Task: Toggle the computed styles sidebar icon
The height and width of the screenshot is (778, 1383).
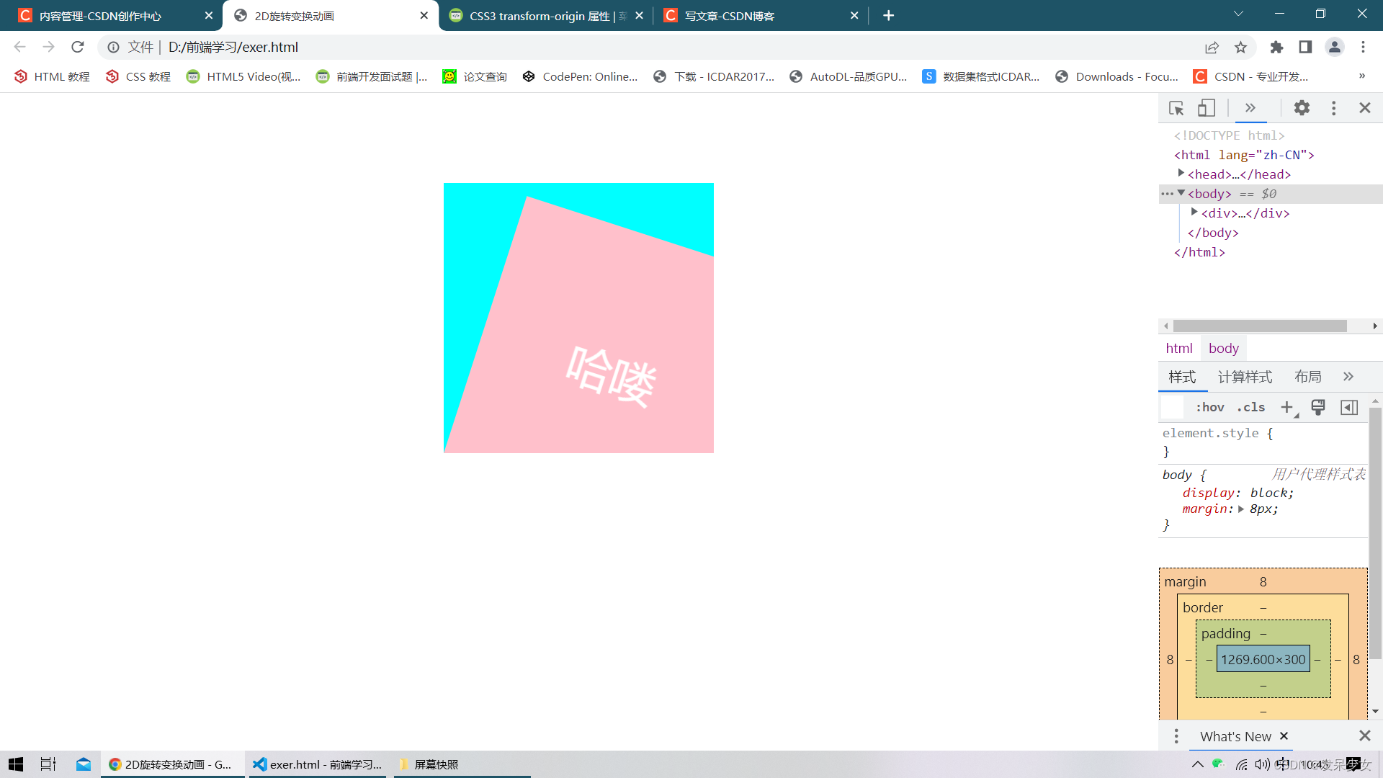Action: pyautogui.click(x=1349, y=408)
